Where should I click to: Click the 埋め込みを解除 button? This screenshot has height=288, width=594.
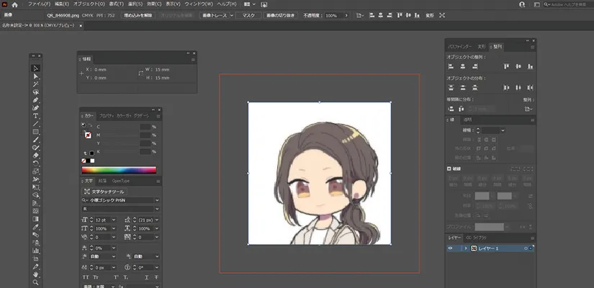tap(138, 15)
